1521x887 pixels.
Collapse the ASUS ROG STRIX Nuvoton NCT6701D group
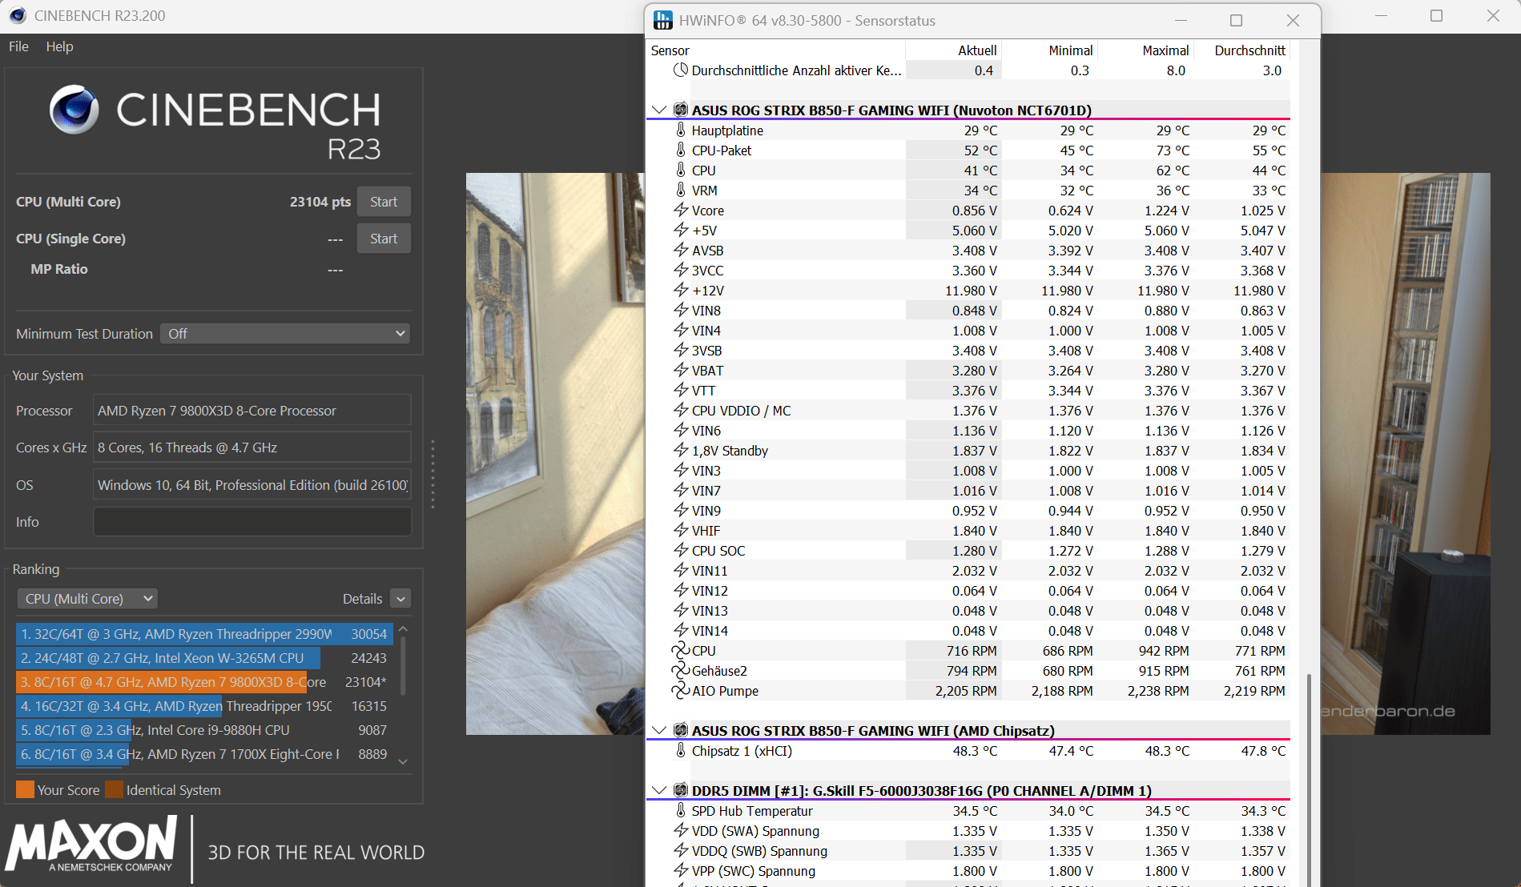pyautogui.click(x=659, y=110)
